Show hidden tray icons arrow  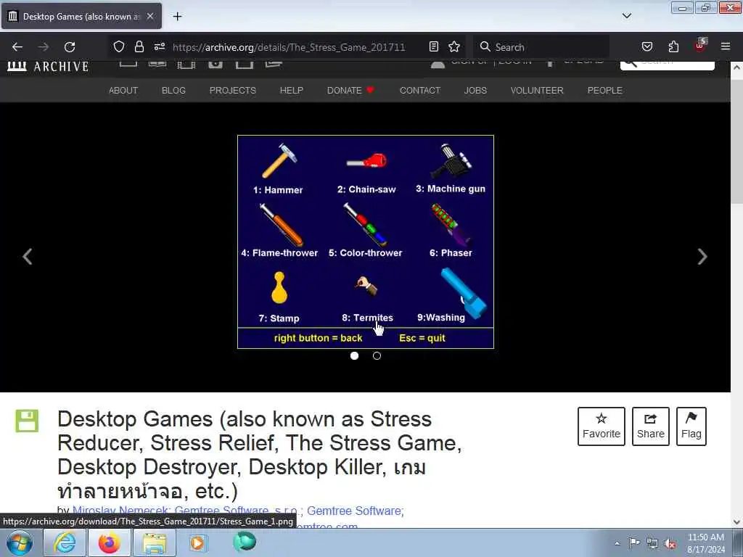pos(617,543)
